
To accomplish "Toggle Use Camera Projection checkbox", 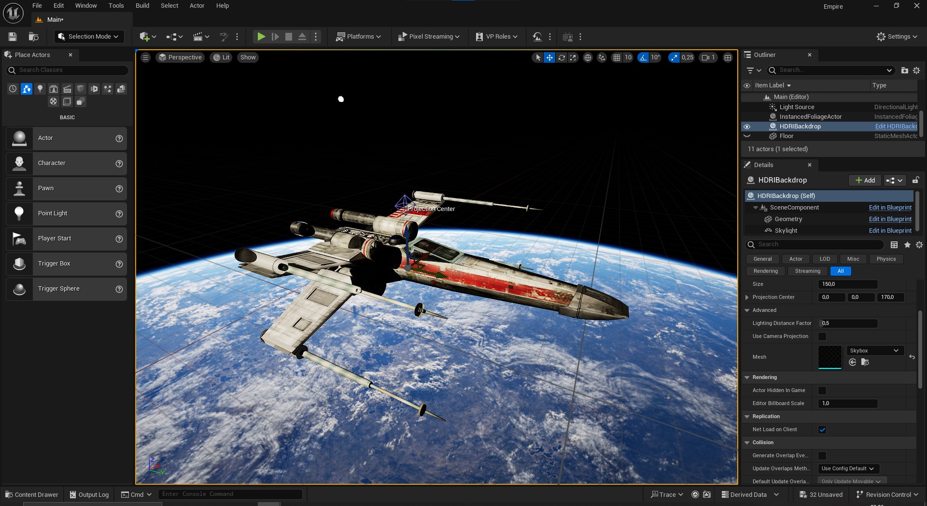I will [x=822, y=337].
